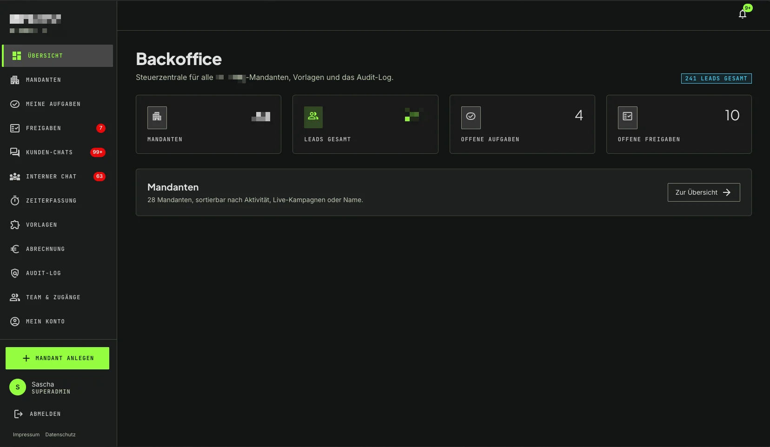Click the Backoffice page heading

click(179, 59)
